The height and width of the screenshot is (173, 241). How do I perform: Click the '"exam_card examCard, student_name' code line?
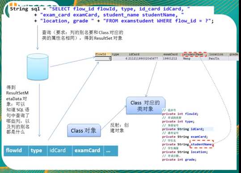tap(109, 15)
